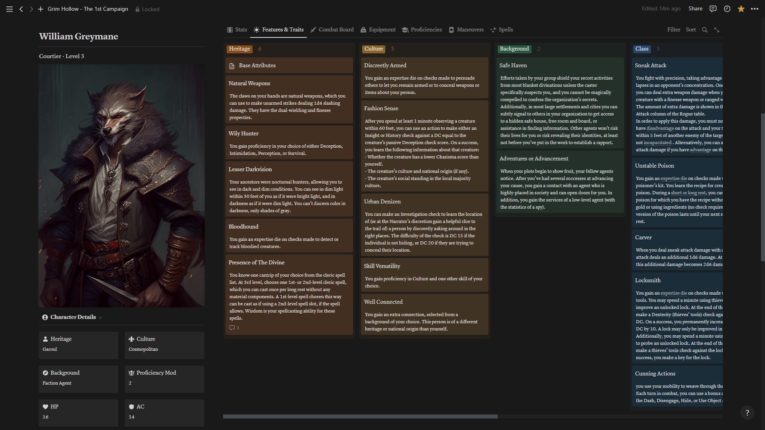Click the board search magnifier icon

coord(704,30)
